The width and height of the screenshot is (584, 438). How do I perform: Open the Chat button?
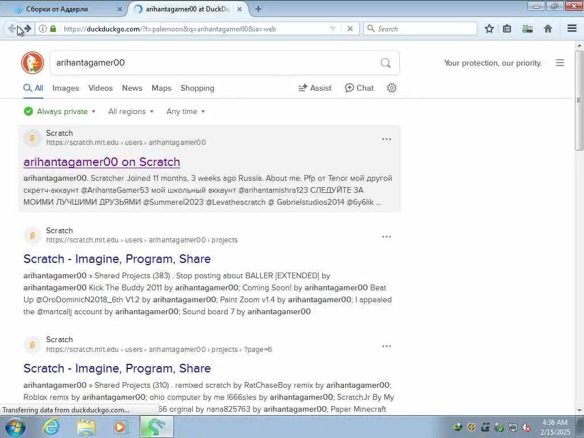click(x=359, y=88)
